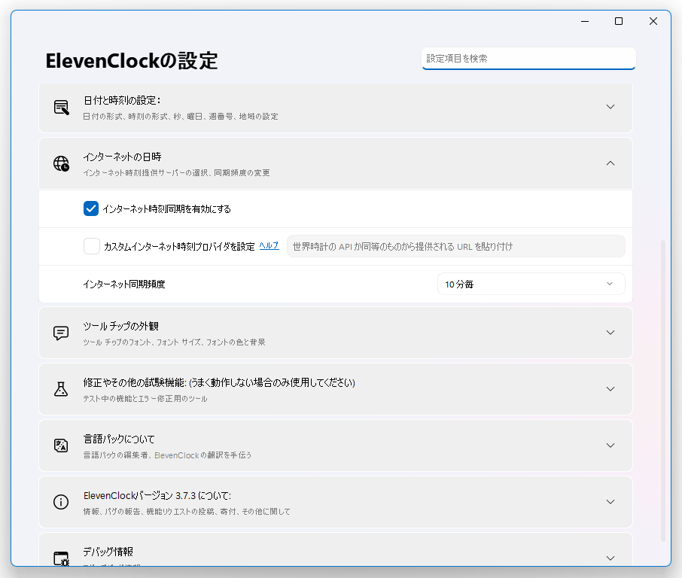Viewport: 682px width, 578px height.
Task: Click the インターネット同期頻度 label
Action: click(x=124, y=284)
